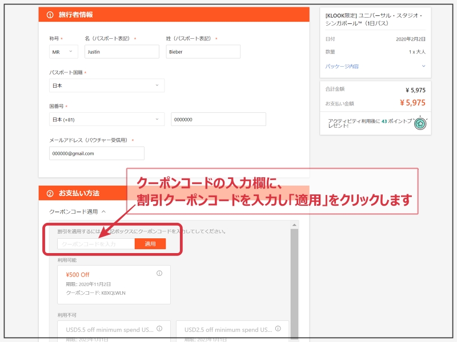This screenshot has height=342, width=457.
Task: Open info icon on ¥500 Off coupon
Action: pos(159,273)
